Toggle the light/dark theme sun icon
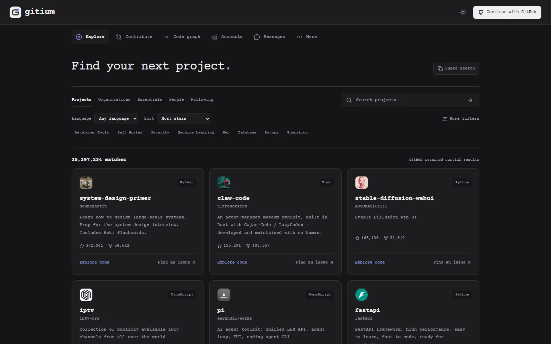The image size is (551, 344). click(463, 12)
